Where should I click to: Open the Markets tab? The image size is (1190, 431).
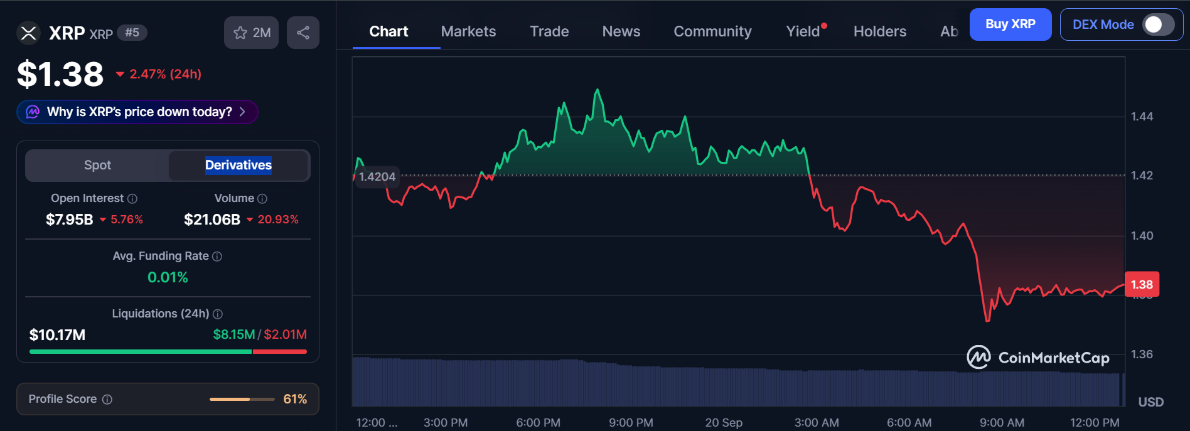click(x=468, y=31)
